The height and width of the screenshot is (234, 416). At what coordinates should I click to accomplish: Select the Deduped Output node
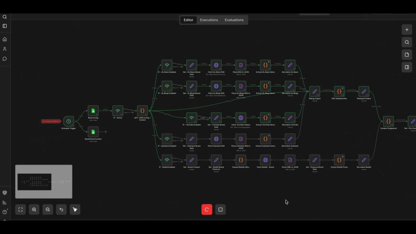coord(364,91)
